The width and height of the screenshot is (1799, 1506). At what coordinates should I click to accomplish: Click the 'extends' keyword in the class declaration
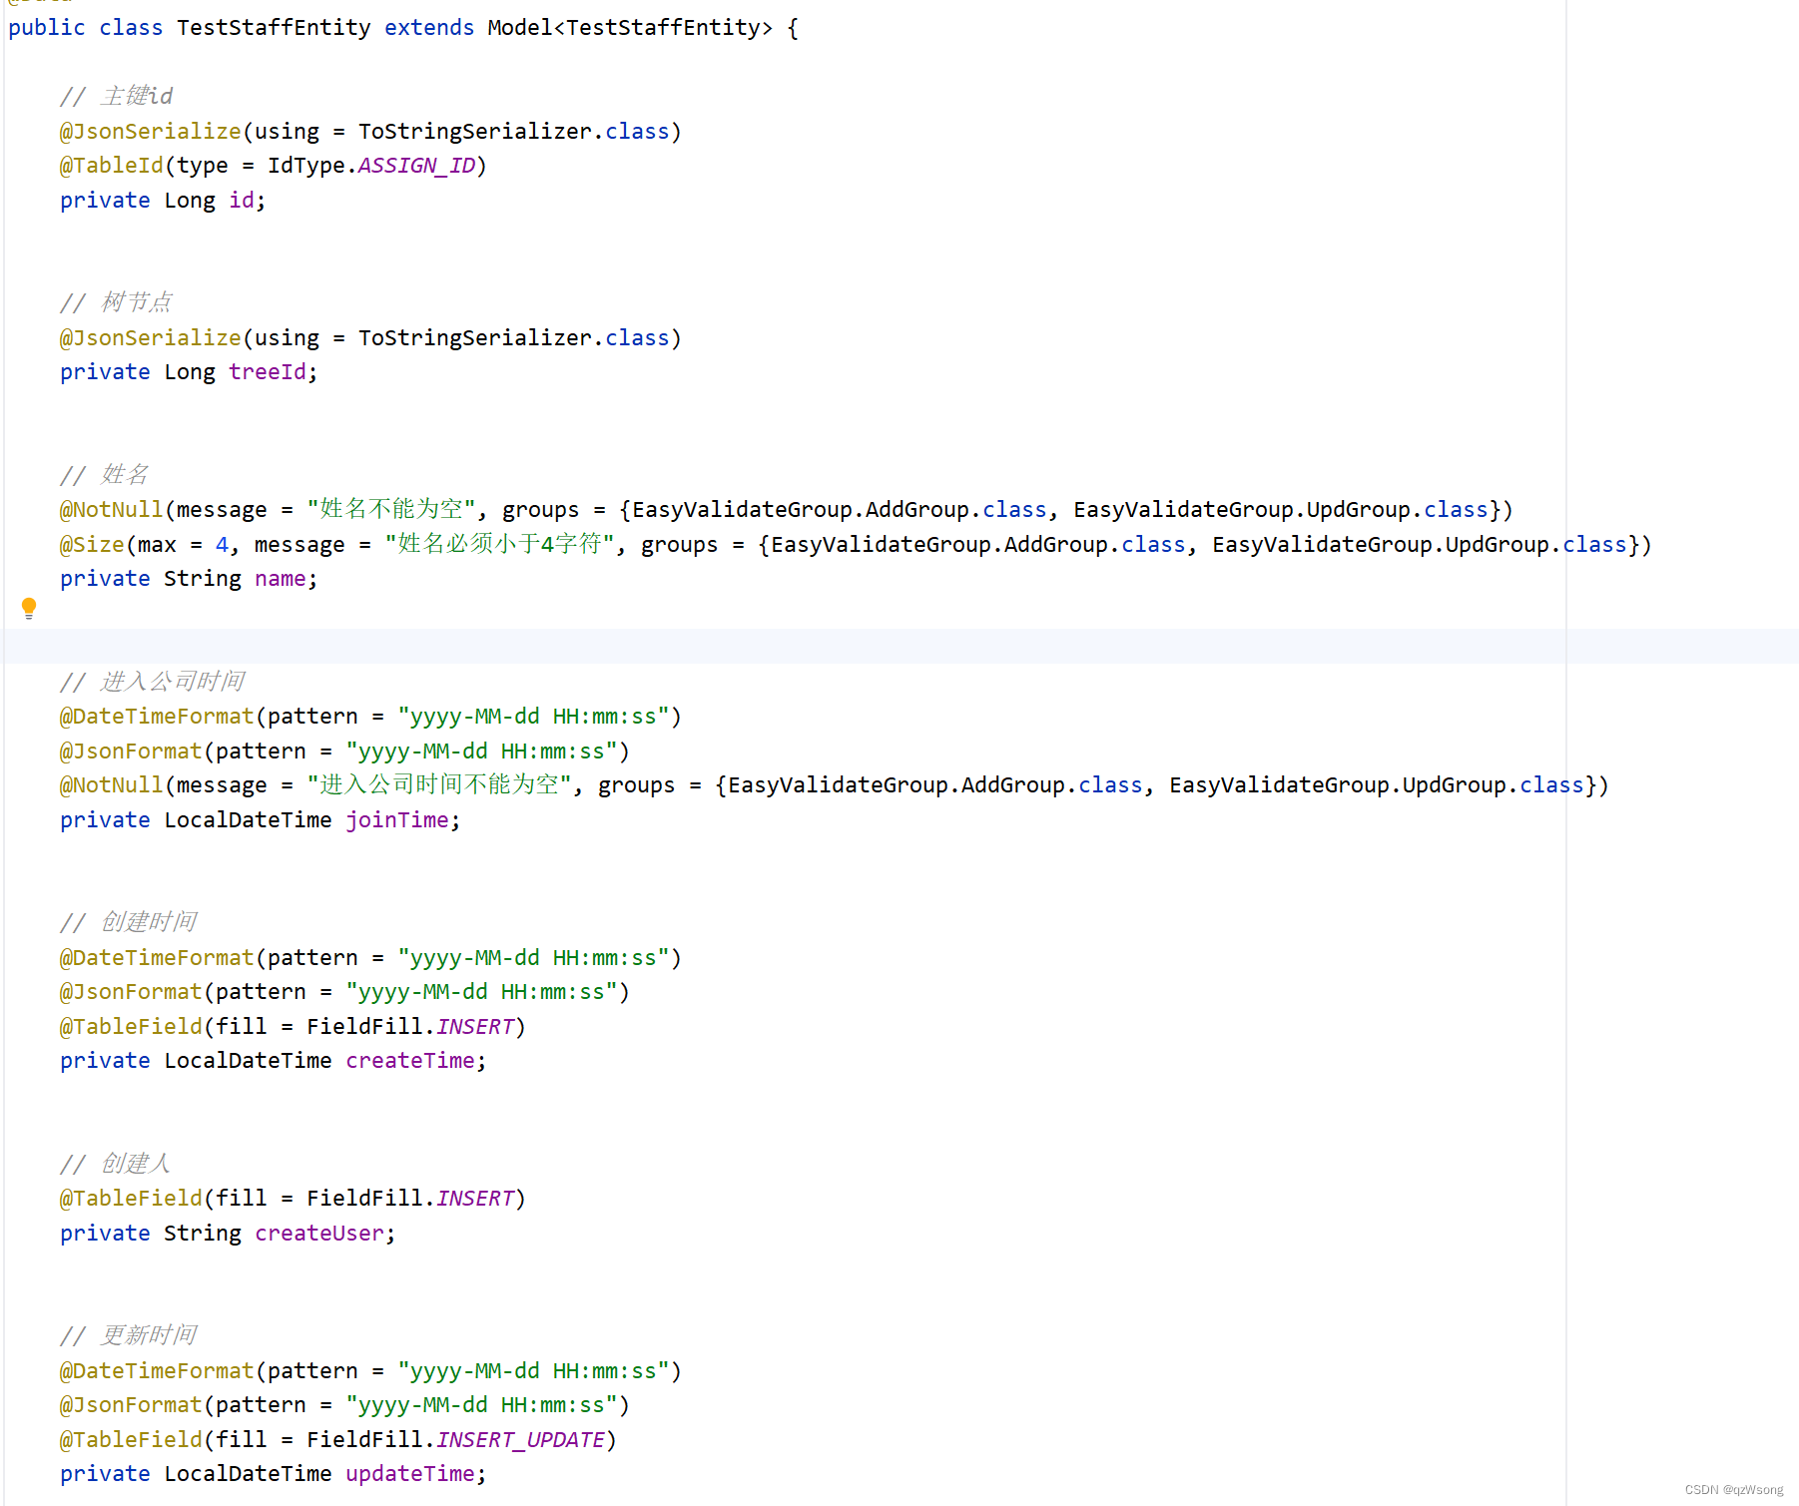point(429,28)
